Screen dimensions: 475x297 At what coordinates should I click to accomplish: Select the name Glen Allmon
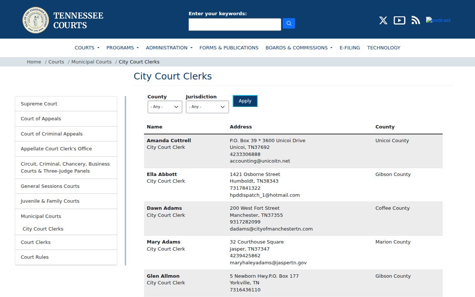[x=163, y=276]
